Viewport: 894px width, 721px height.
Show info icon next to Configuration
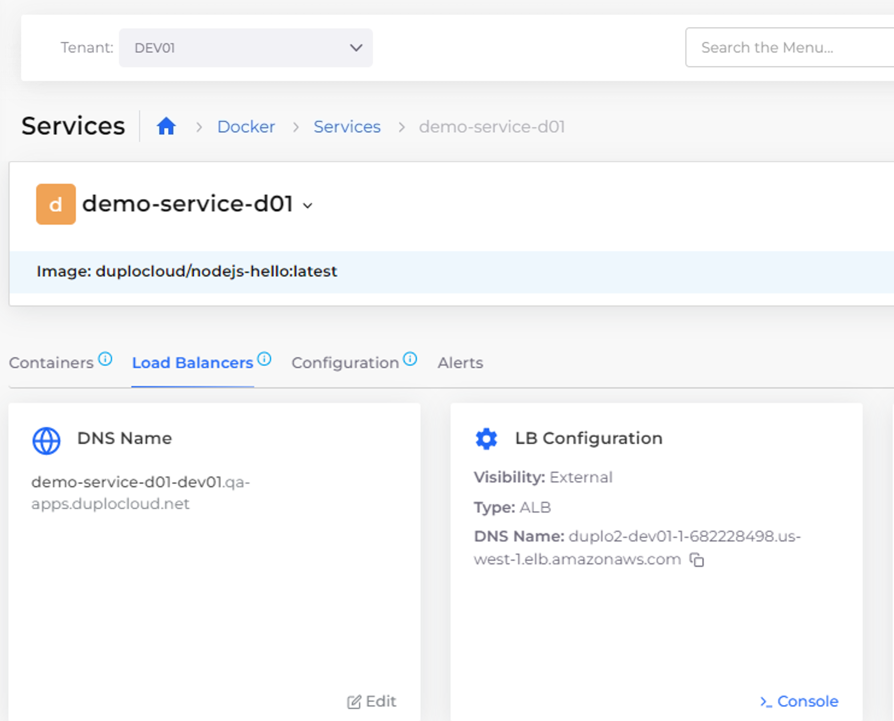(x=410, y=358)
